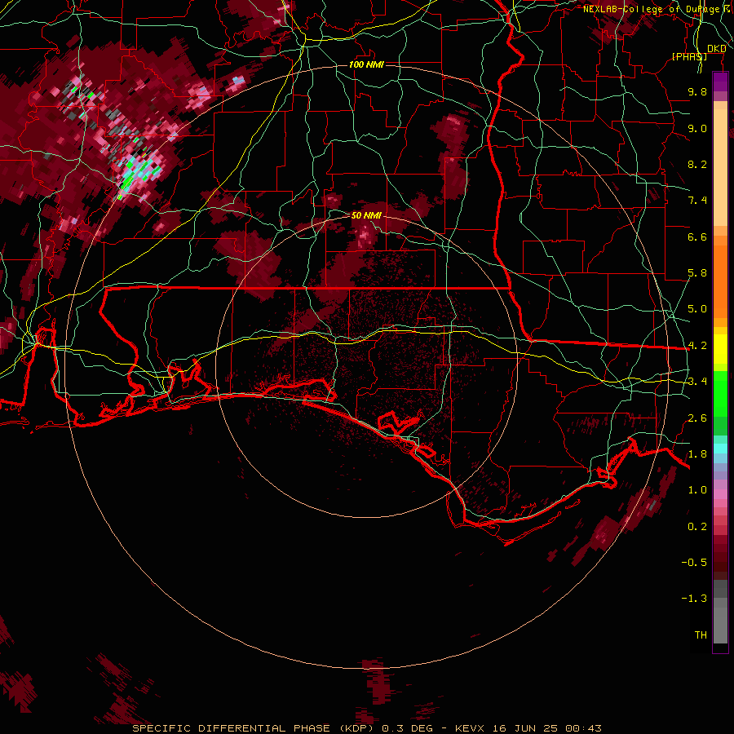This screenshot has width=734, height=734.
Task: Click the 1.8 scale label
Action: pos(697,454)
